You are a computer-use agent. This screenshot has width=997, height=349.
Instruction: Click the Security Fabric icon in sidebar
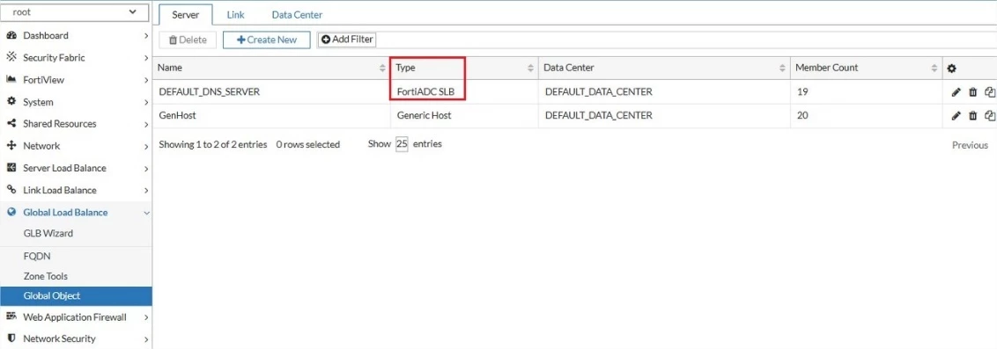tap(11, 57)
